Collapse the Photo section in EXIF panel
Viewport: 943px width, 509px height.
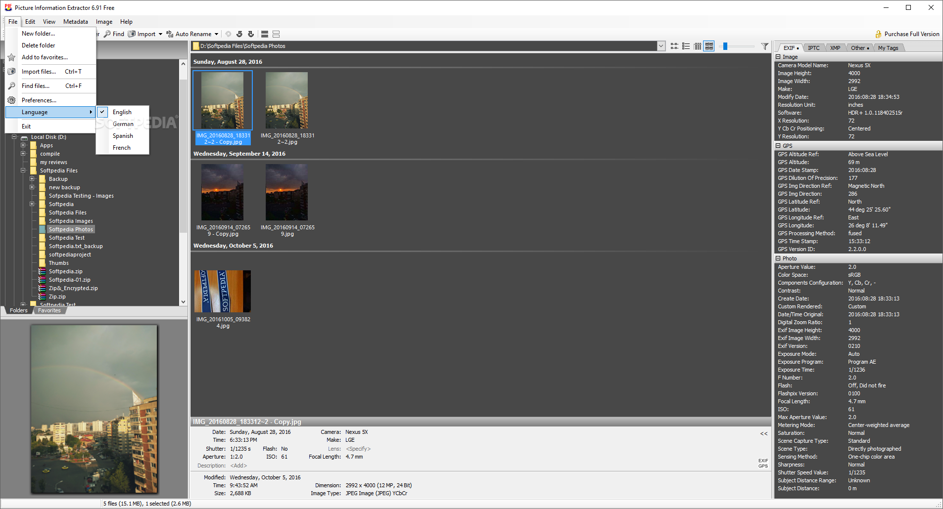[778, 258]
